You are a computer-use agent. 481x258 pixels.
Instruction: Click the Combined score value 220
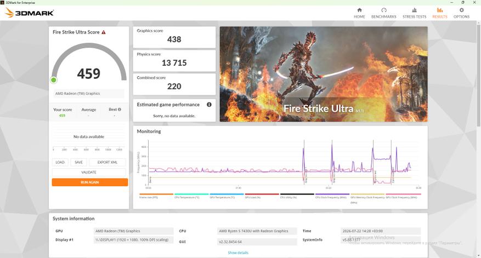point(174,87)
